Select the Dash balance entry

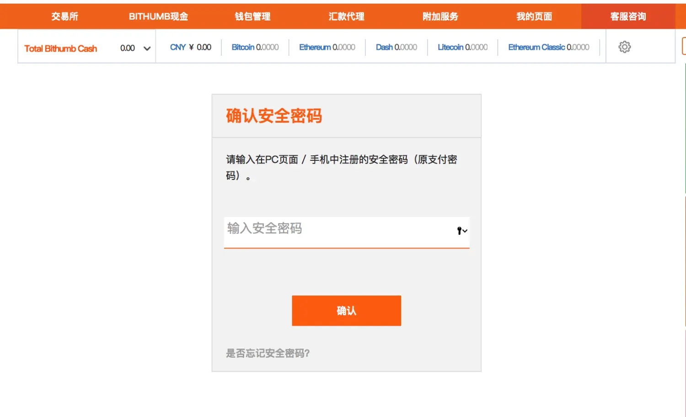click(x=396, y=47)
